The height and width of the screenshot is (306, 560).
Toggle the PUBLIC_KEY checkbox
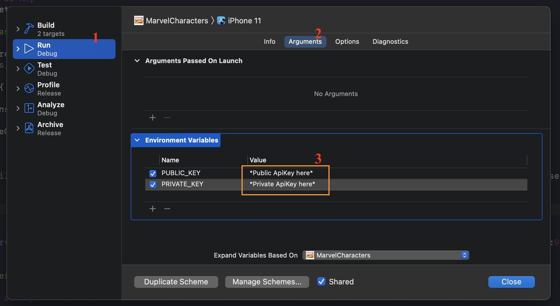[x=153, y=173]
